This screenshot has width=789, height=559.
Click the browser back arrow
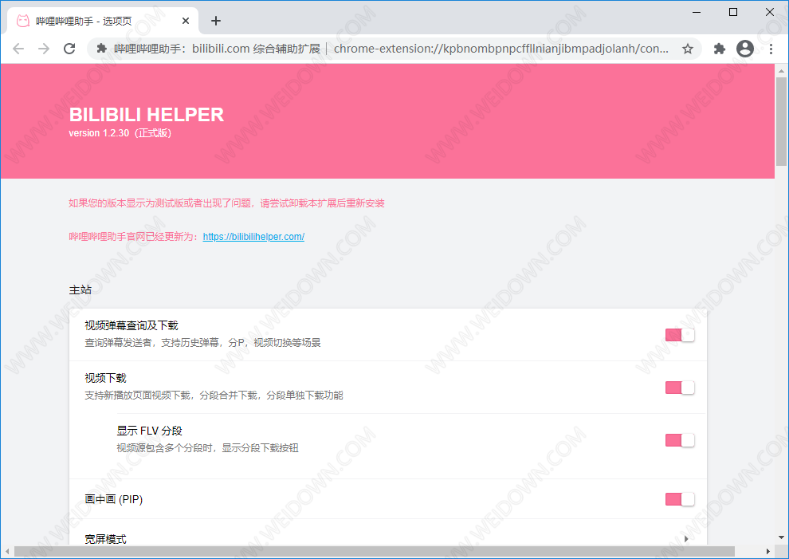click(18, 49)
